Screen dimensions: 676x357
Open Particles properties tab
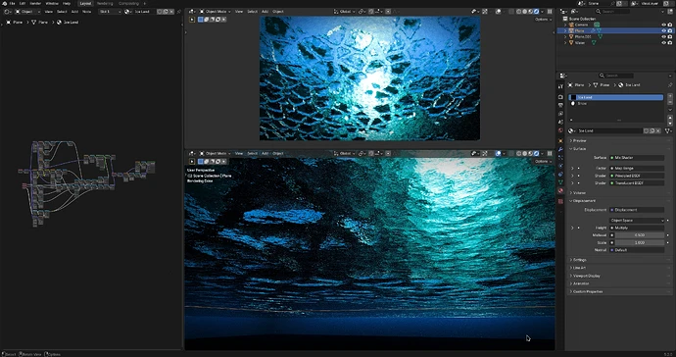[x=560, y=158]
